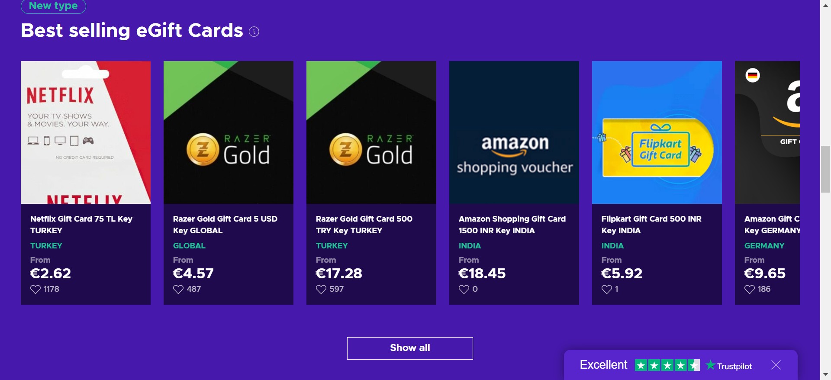Toggle wishlist heart on Razer Gold 500 TRY
This screenshot has height=380, width=831.
tap(321, 289)
